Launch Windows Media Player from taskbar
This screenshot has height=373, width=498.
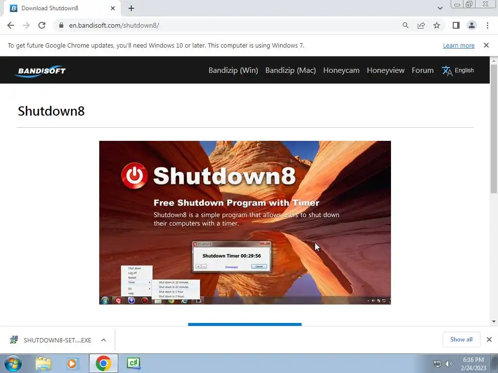coord(72,363)
